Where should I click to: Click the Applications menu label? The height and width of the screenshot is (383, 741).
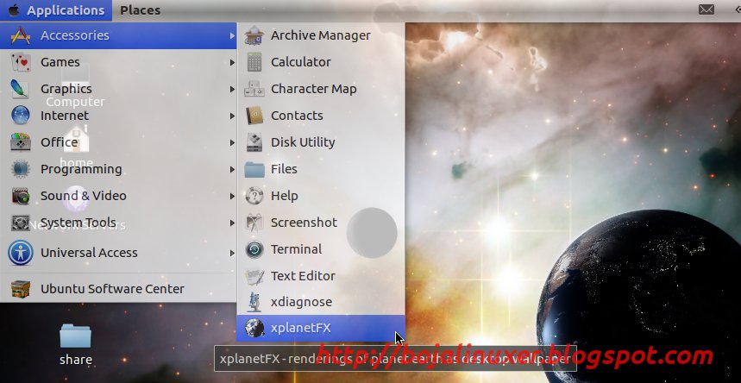66,10
